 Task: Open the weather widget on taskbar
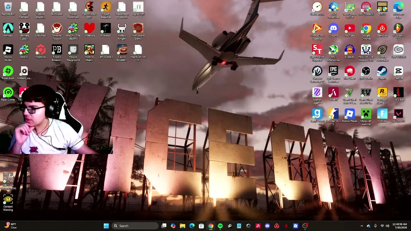tap(10, 226)
